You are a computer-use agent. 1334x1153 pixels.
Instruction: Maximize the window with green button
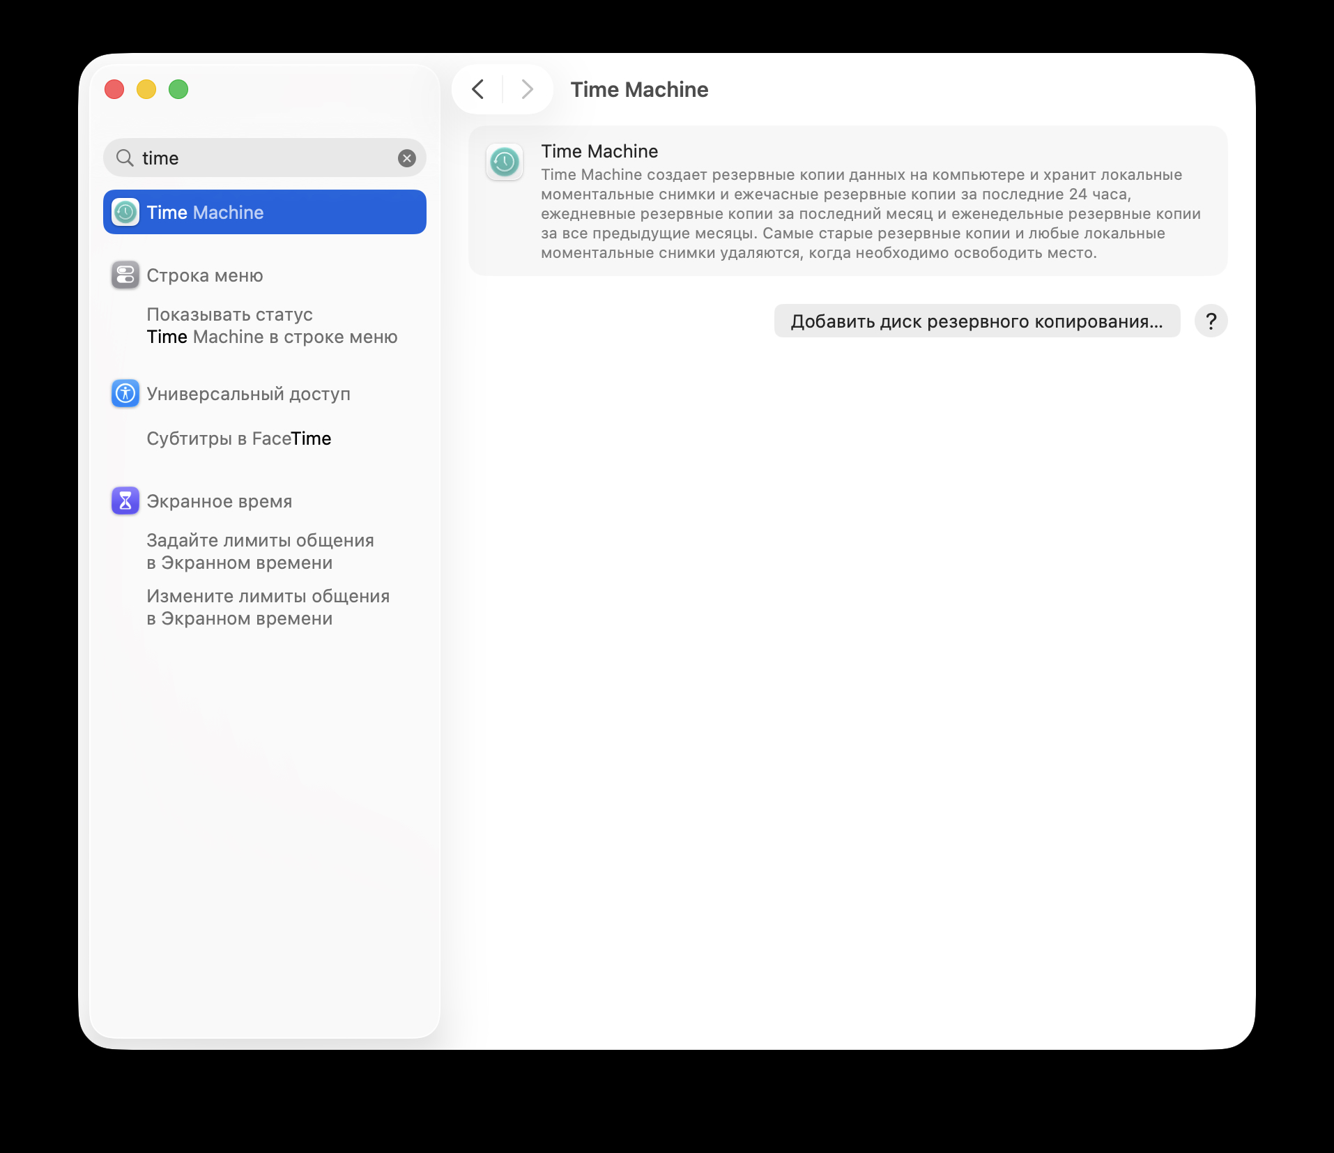(x=178, y=89)
